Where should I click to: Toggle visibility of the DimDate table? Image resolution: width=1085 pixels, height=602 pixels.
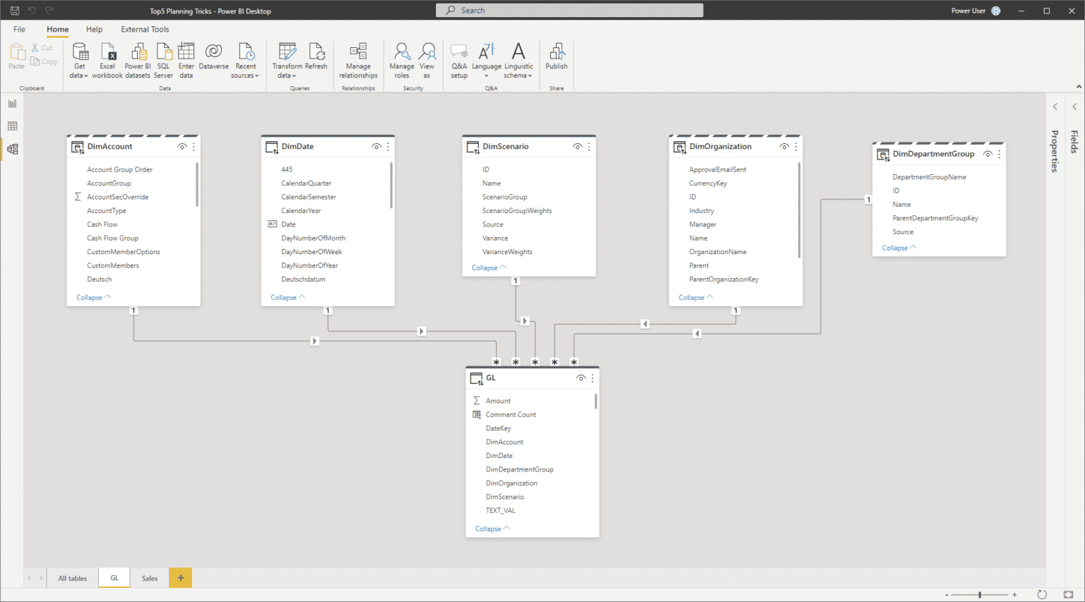click(x=377, y=146)
